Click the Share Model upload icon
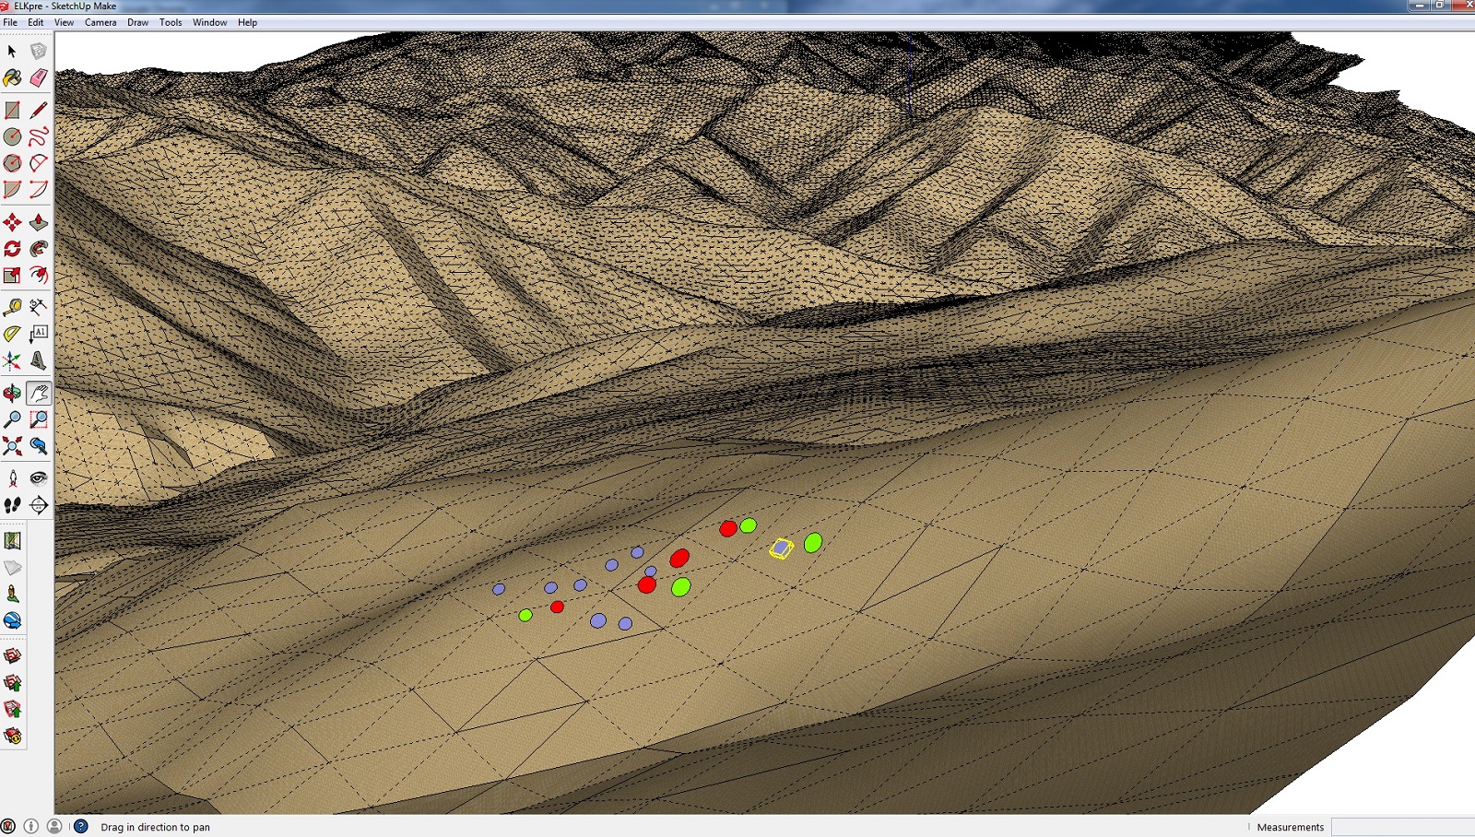 point(12,683)
